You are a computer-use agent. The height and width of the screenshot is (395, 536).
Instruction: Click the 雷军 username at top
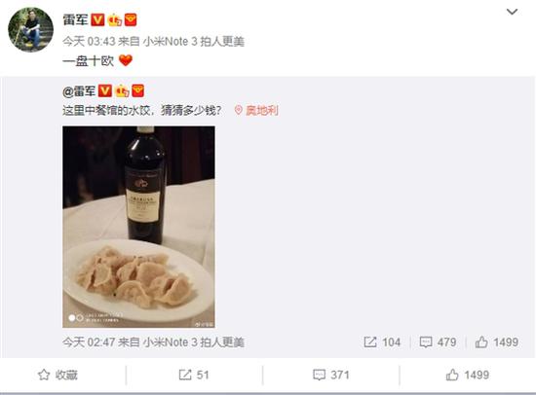click(75, 19)
